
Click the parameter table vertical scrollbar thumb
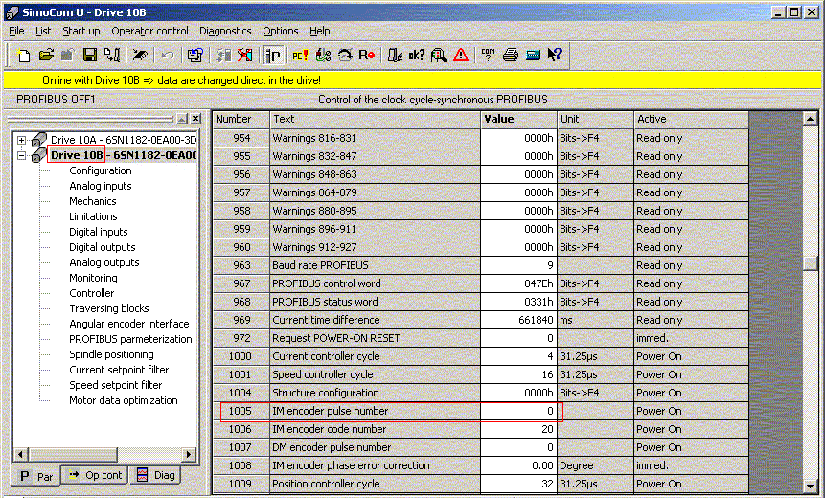tap(811, 263)
